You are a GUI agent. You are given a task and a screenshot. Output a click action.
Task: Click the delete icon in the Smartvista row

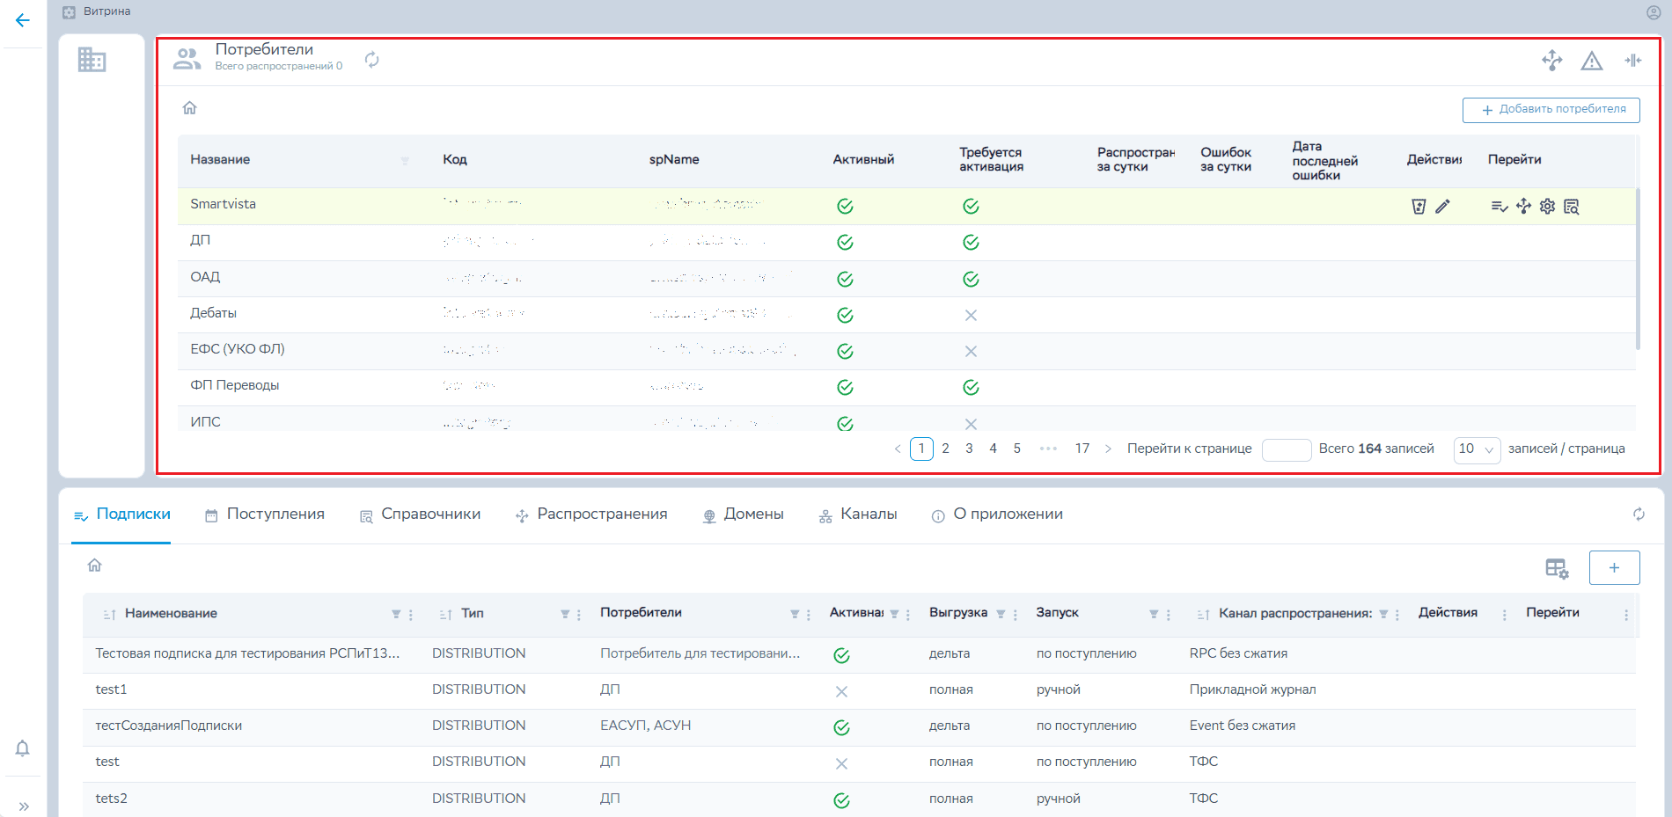(x=1418, y=207)
